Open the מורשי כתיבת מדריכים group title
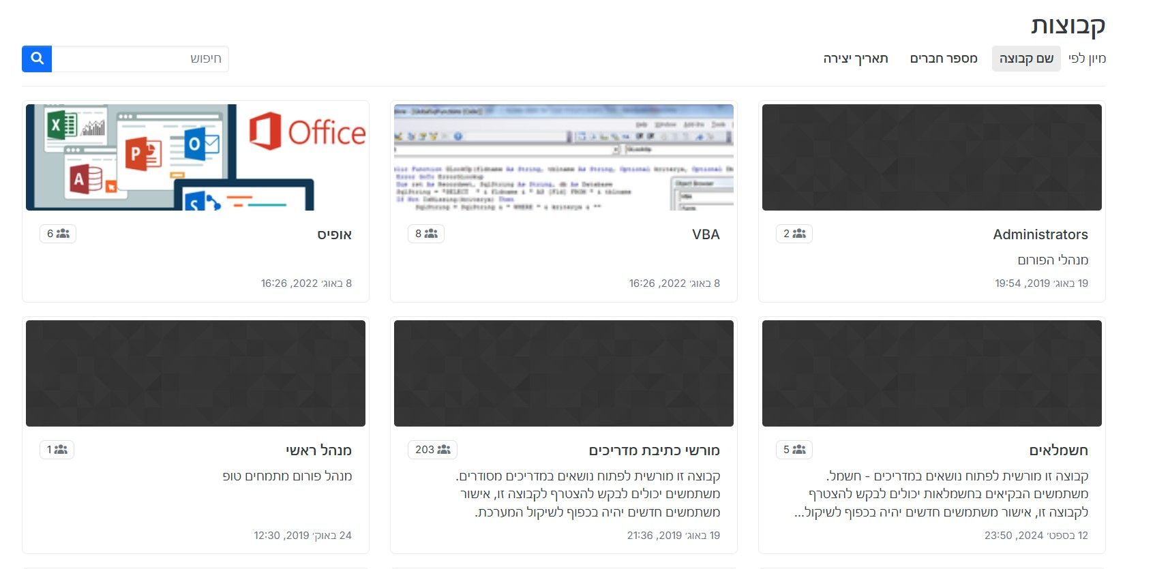The image size is (1155, 569). tap(655, 450)
